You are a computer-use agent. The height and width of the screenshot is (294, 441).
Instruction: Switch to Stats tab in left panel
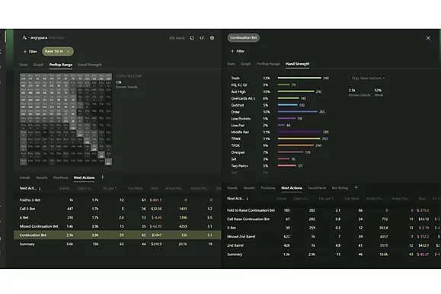pyautogui.click(x=24, y=65)
